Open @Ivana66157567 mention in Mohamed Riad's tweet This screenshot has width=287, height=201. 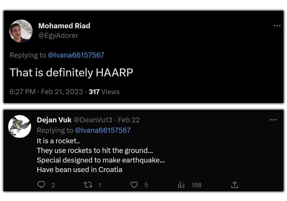76,55
